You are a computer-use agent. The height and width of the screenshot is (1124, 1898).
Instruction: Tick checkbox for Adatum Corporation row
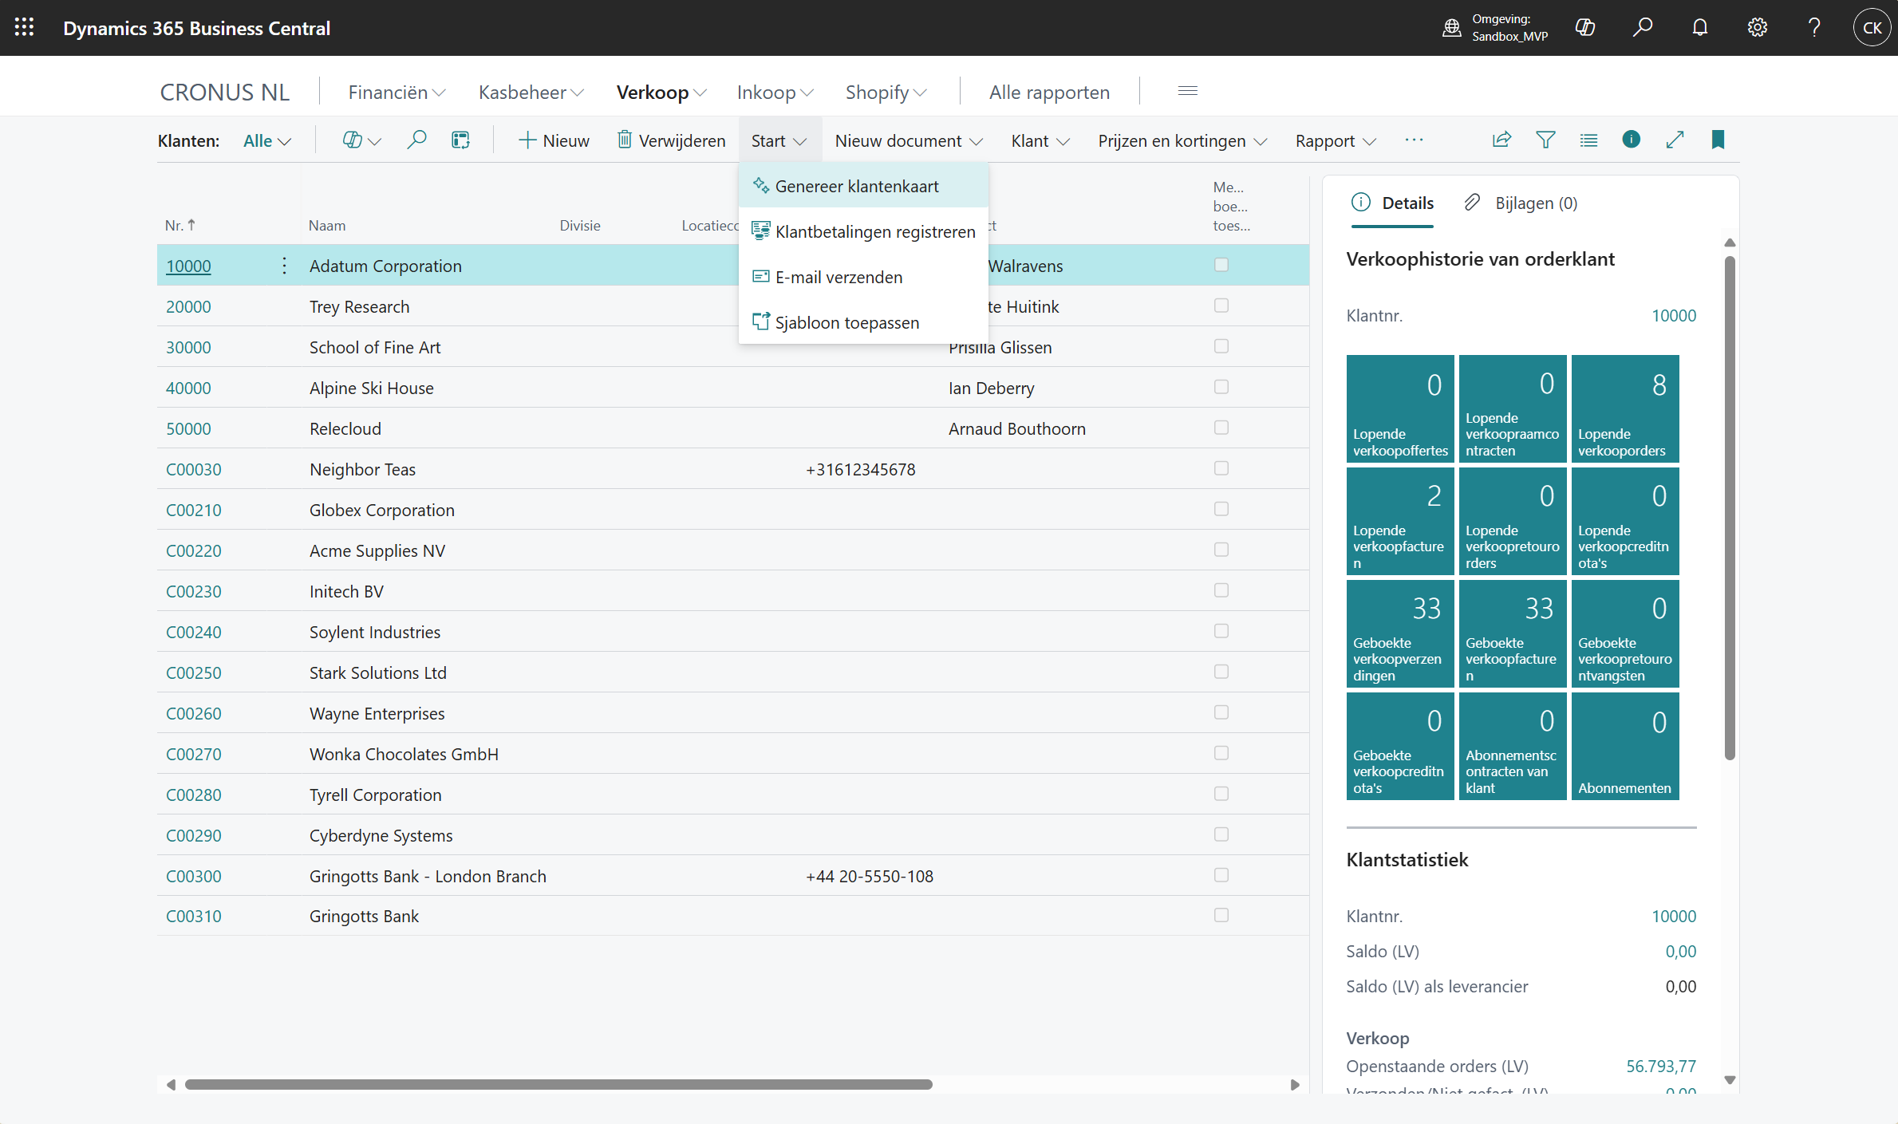tap(1221, 265)
